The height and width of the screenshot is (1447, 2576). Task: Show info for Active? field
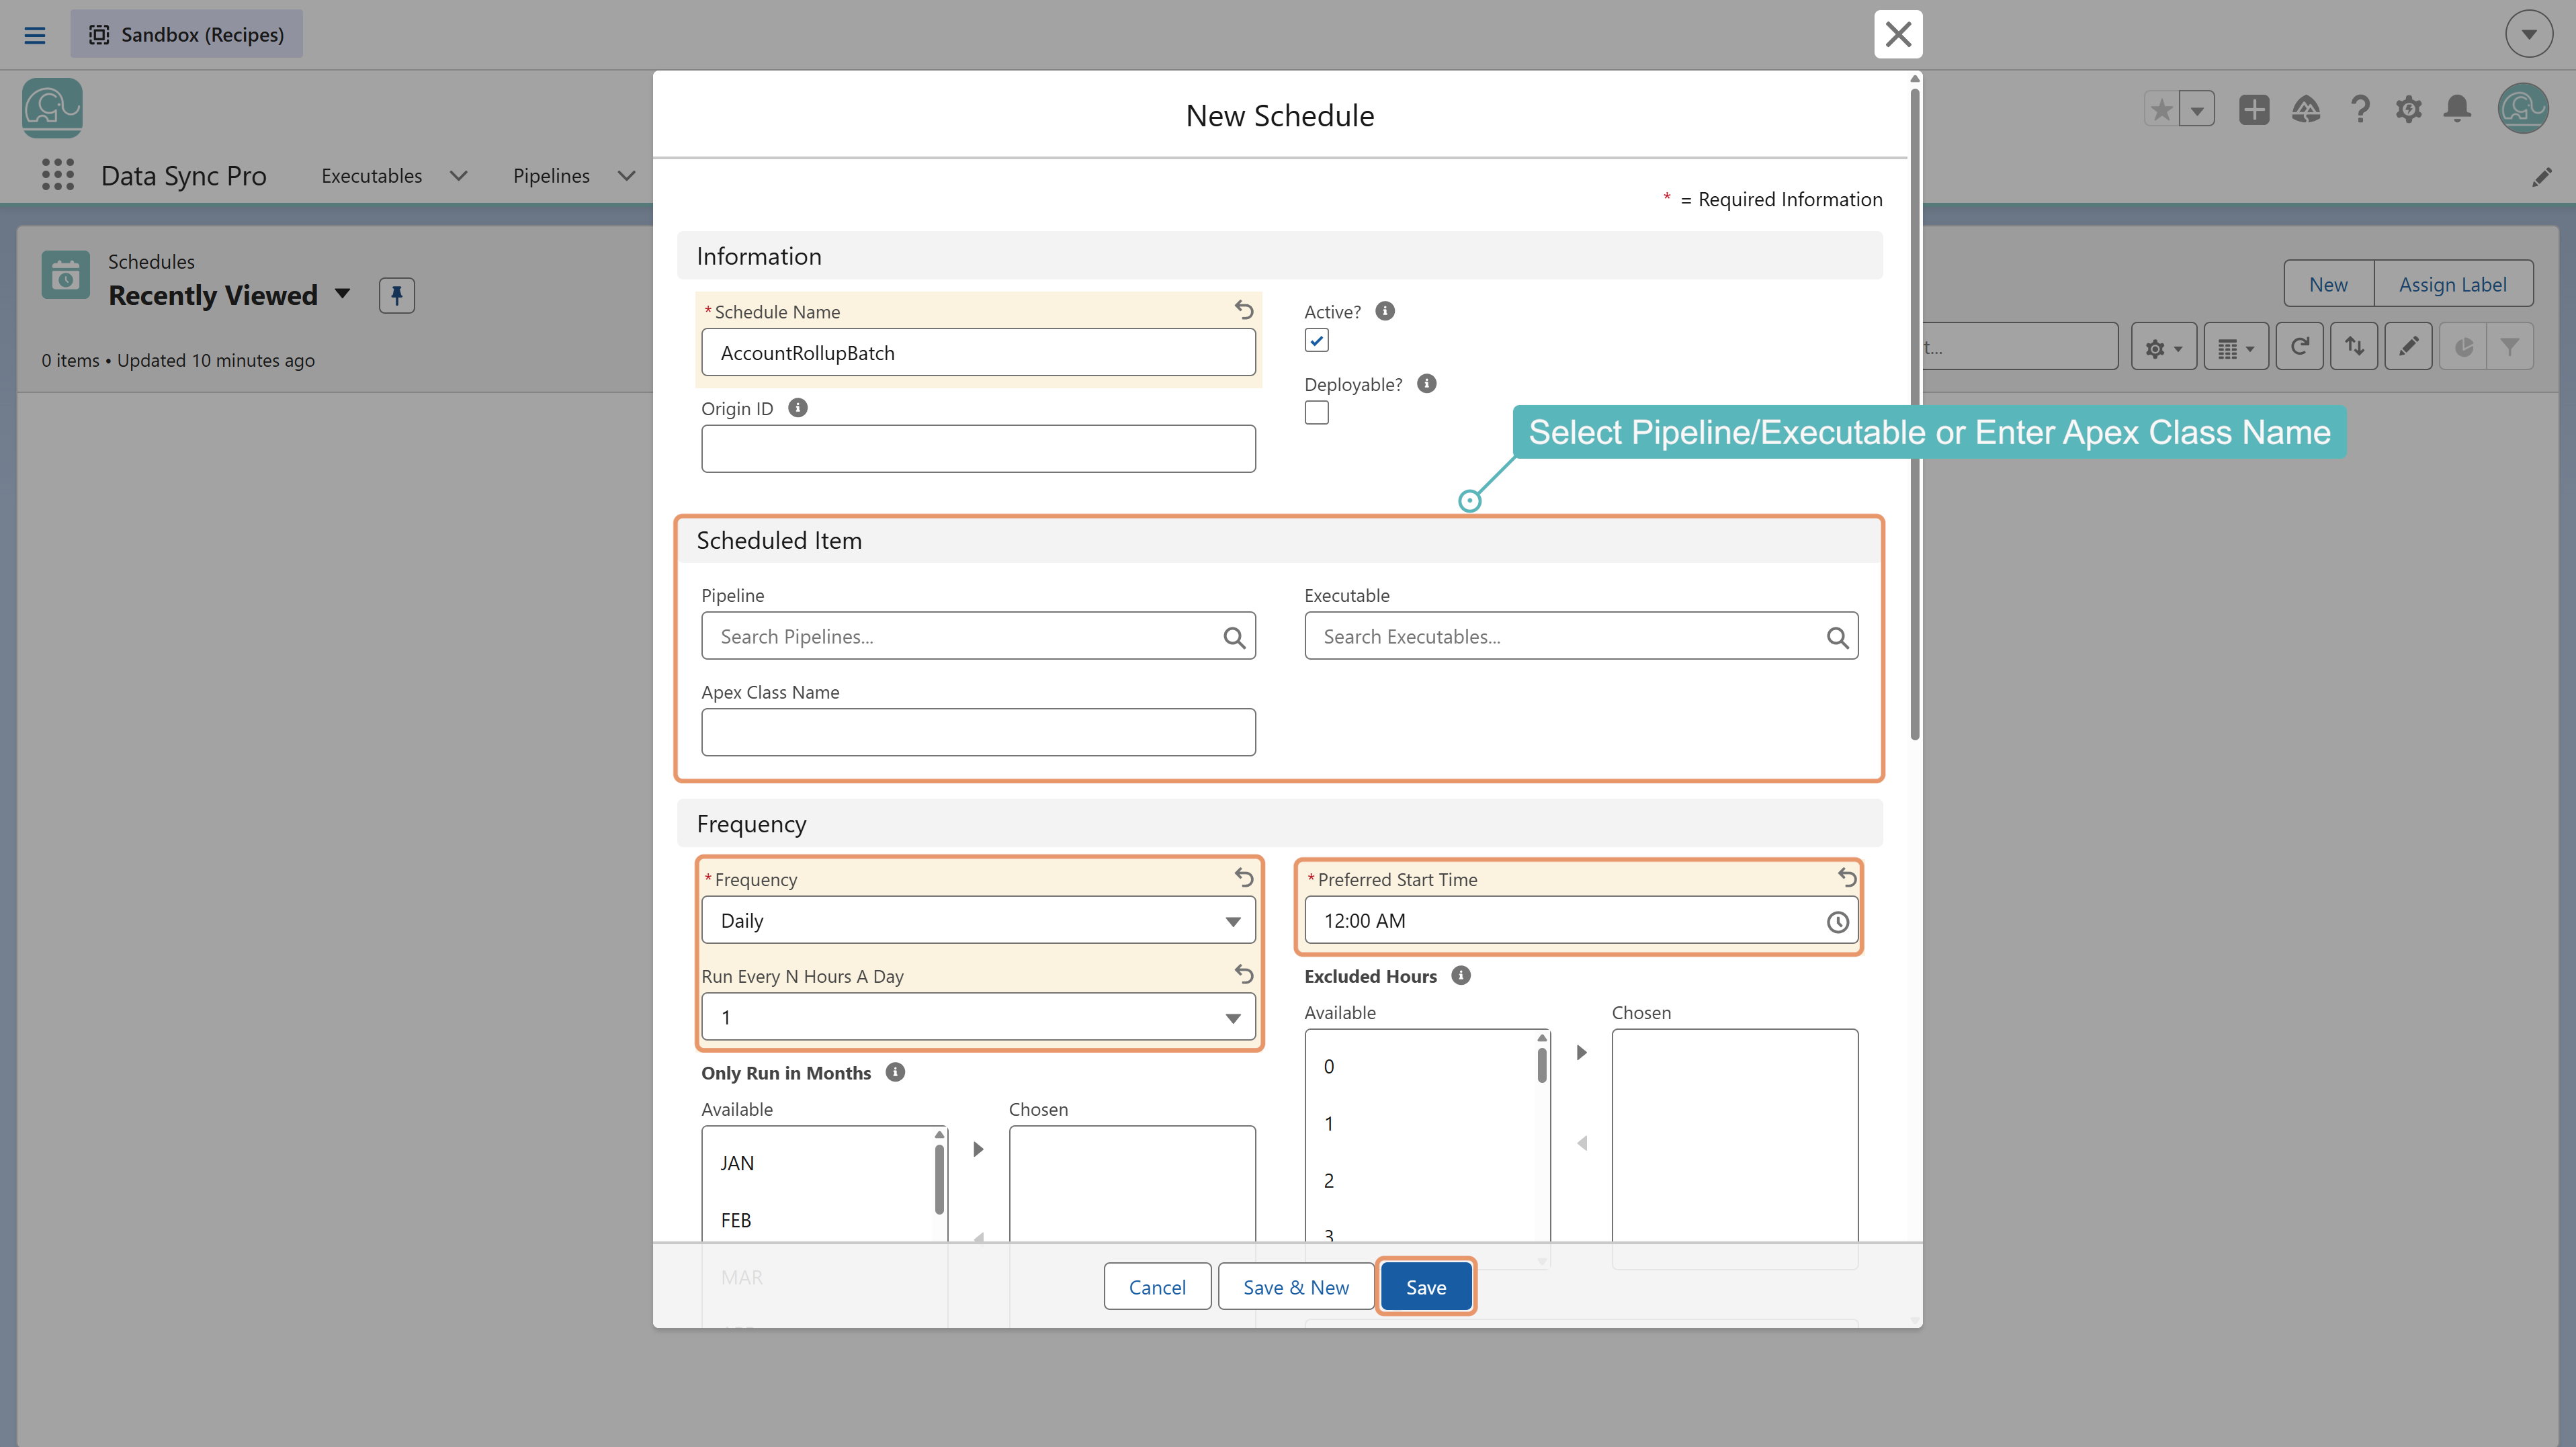pos(1385,311)
